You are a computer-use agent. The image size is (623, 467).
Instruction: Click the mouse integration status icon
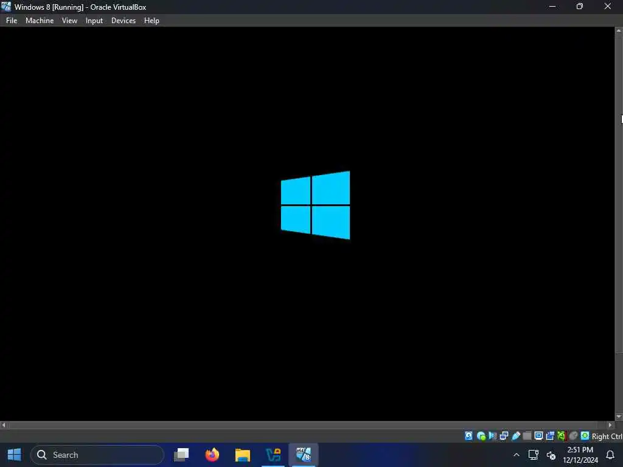coord(573,436)
